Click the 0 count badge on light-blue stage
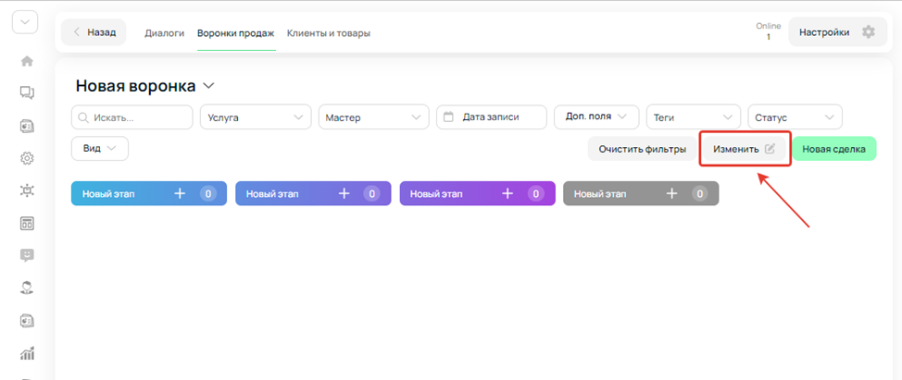Image resolution: width=902 pixels, height=380 pixels. tap(208, 194)
